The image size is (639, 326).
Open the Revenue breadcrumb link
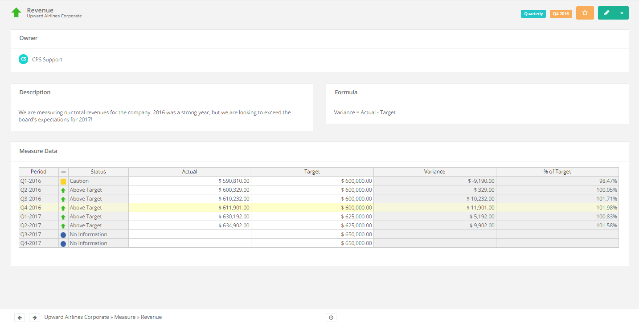151,317
